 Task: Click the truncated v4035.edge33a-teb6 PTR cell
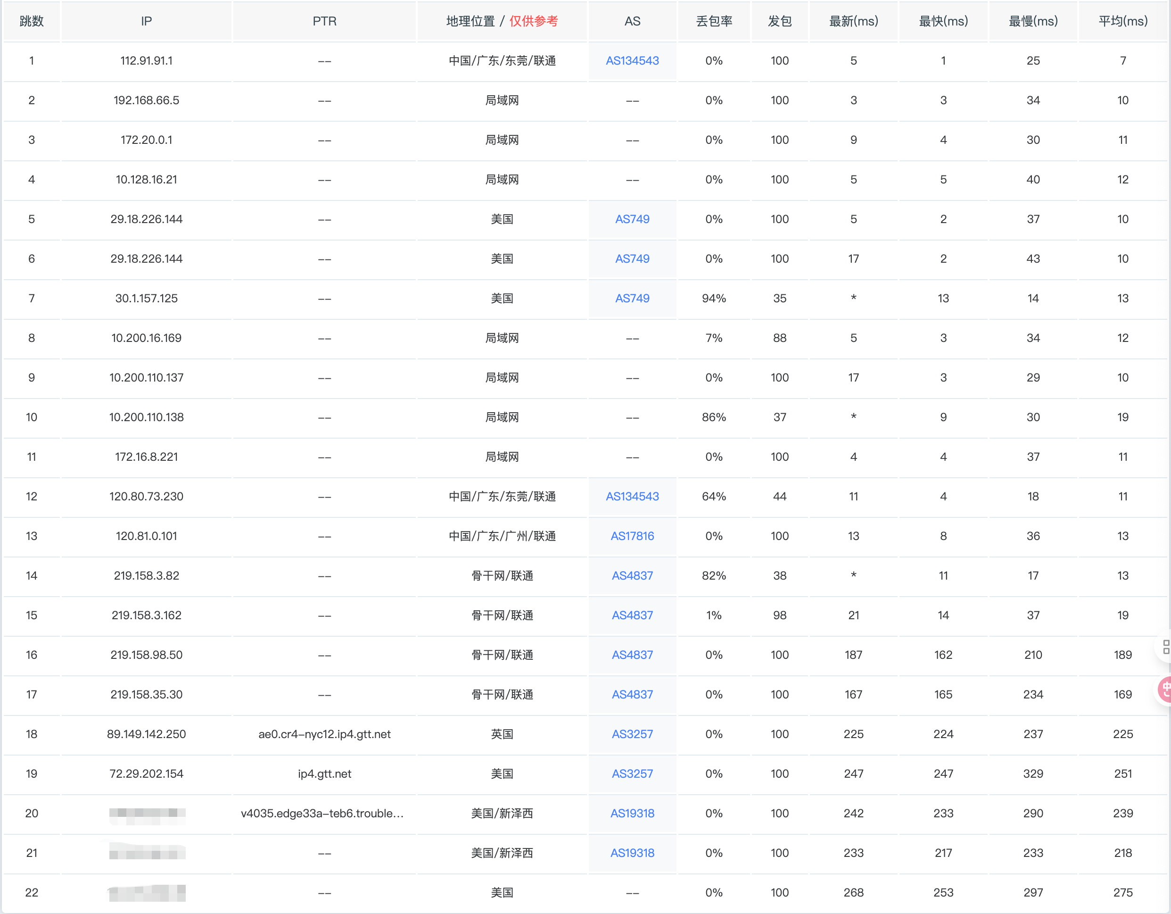coord(322,813)
